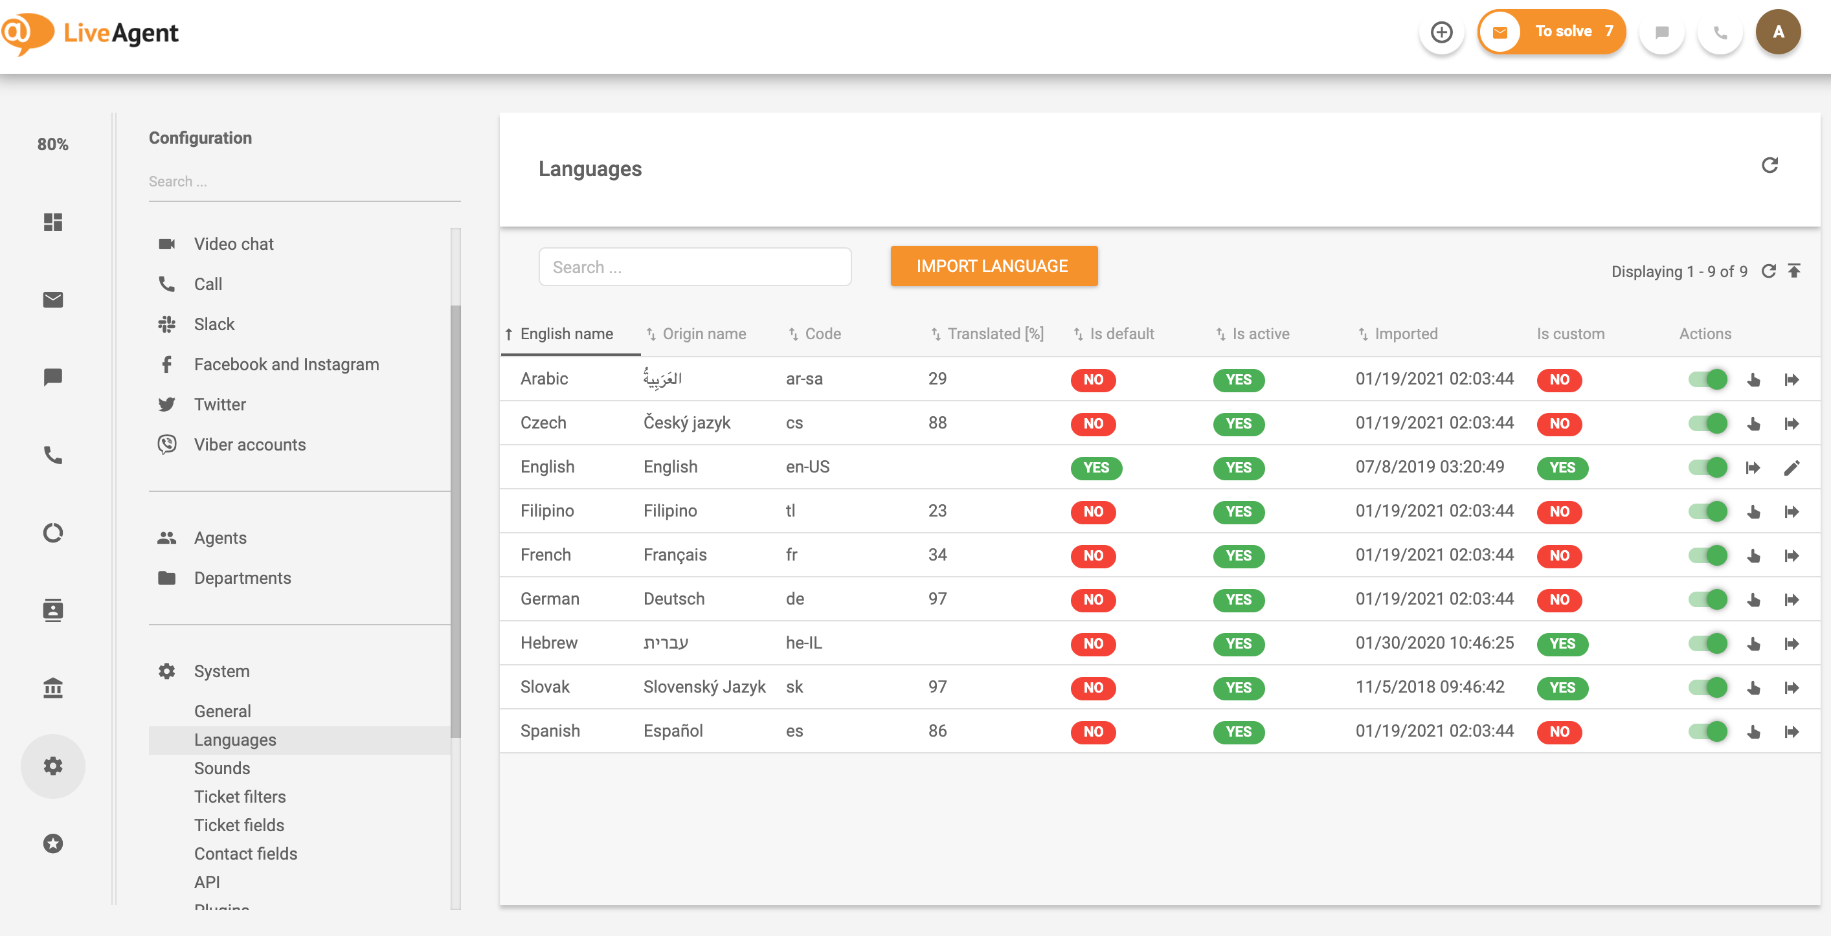Click the languages table search field

tap(695, 267)
